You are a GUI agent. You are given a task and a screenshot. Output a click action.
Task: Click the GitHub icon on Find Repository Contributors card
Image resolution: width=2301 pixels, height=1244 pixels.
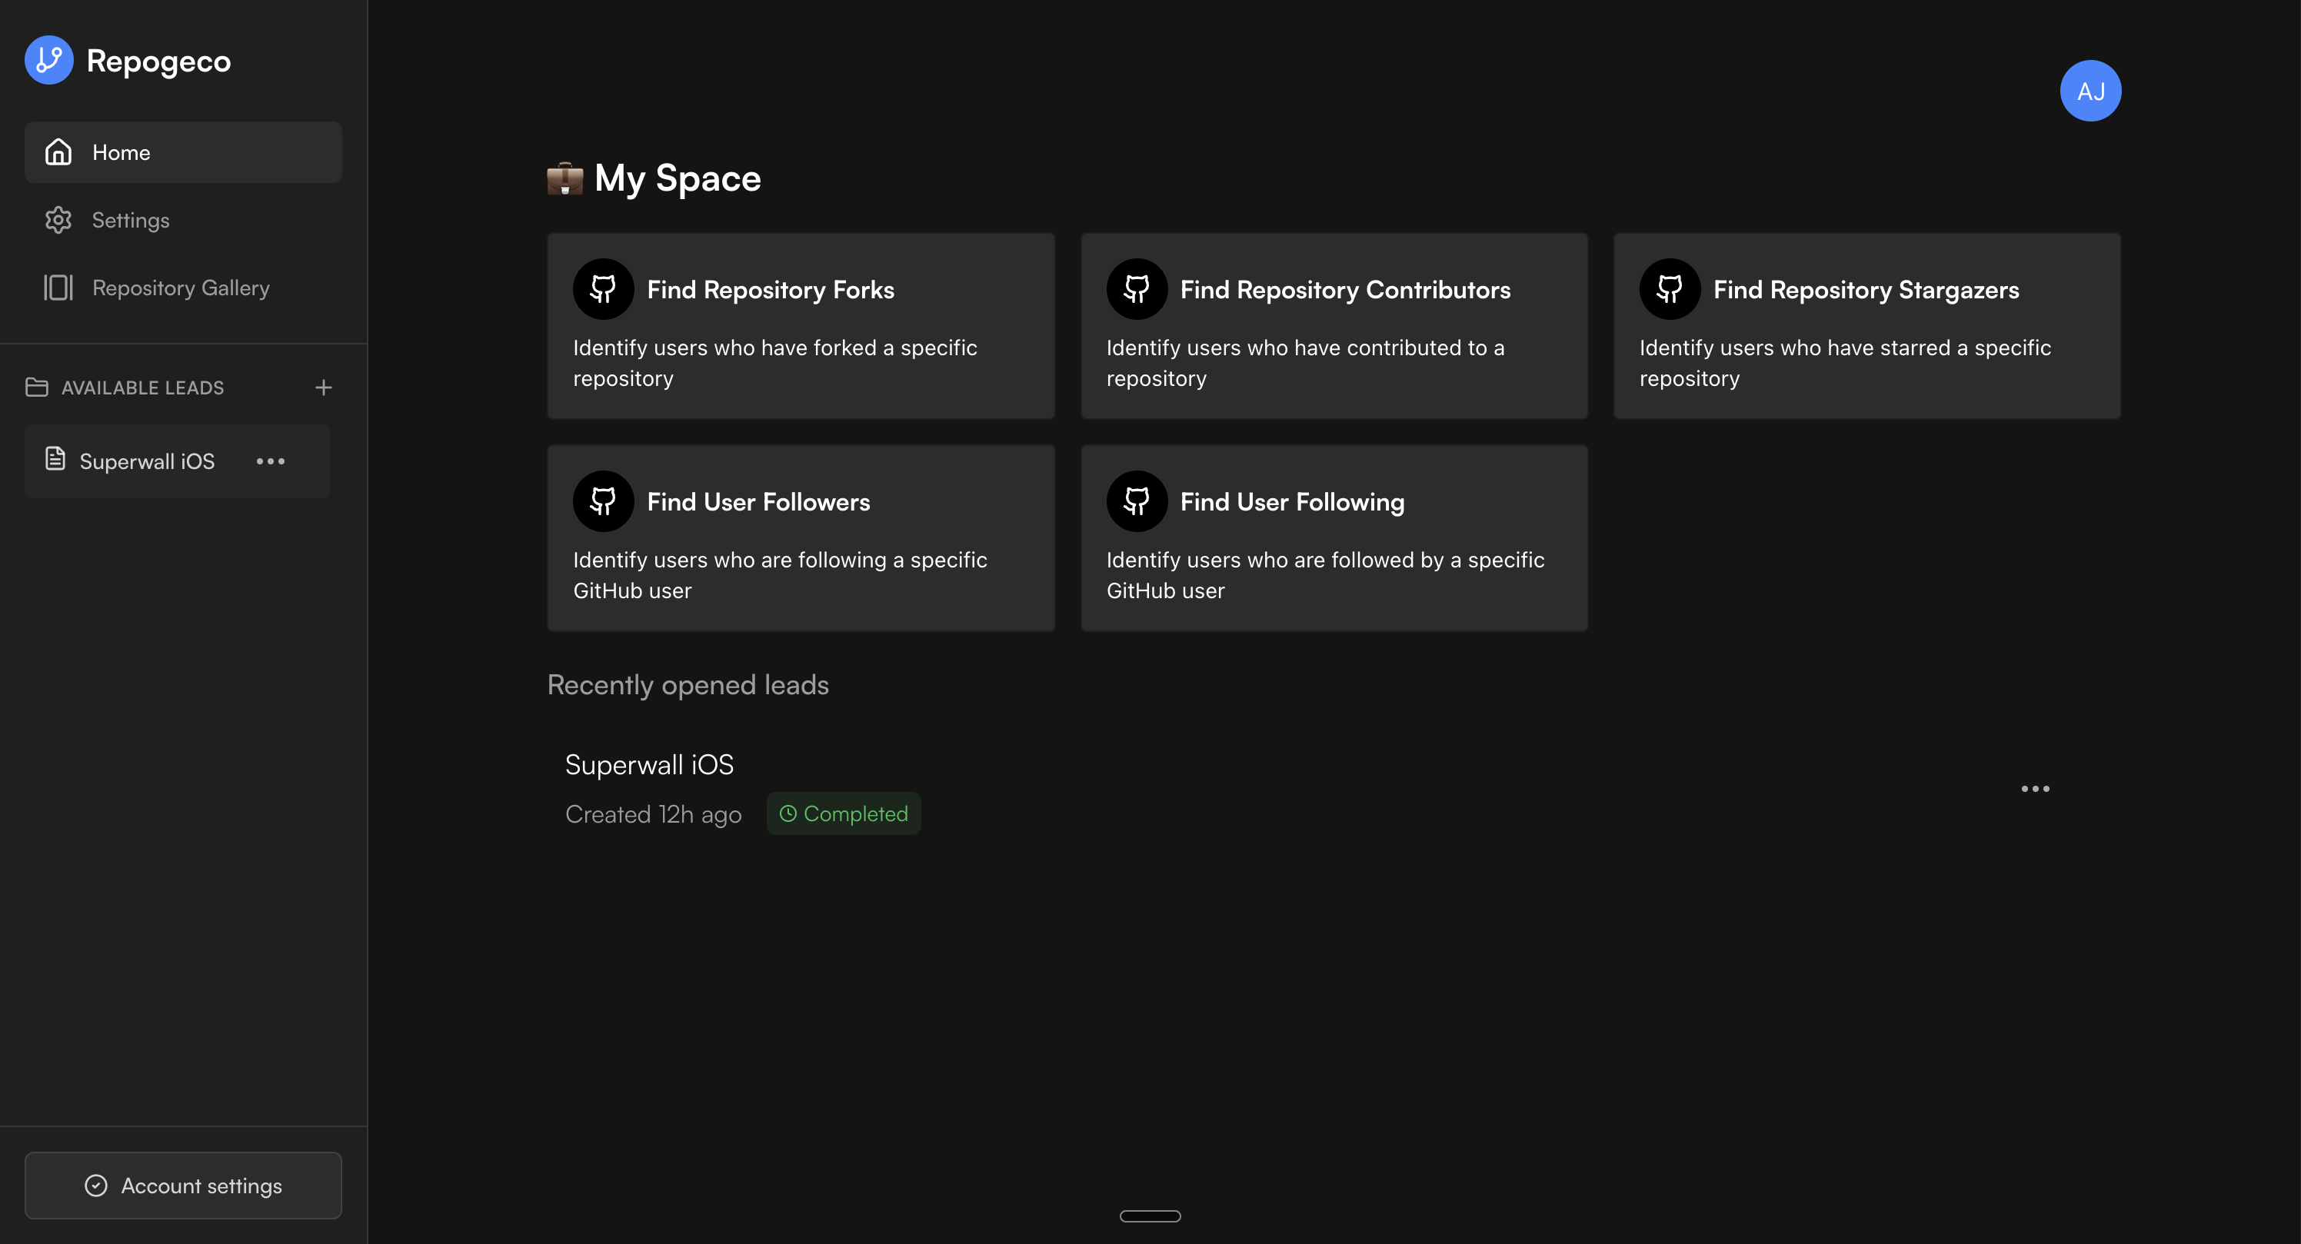point(1136,288)
